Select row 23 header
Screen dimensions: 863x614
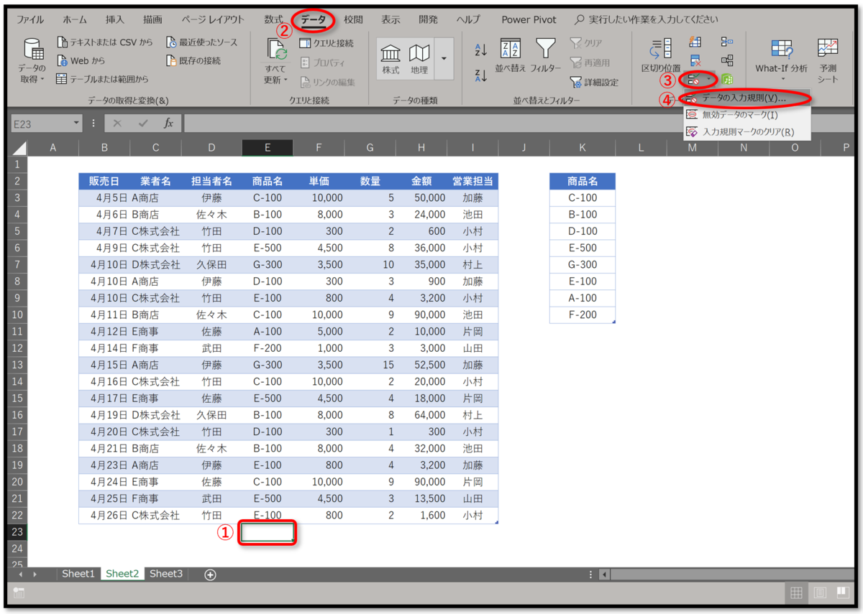(18, 532)
